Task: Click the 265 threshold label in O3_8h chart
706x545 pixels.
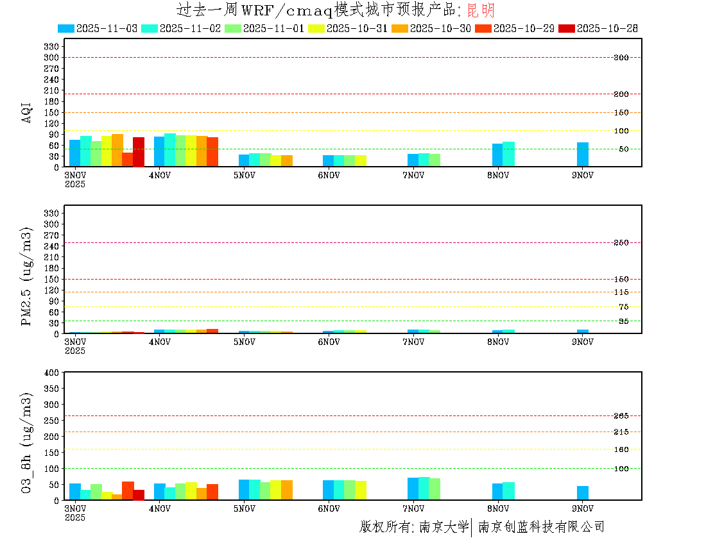Action: [621, 415]
